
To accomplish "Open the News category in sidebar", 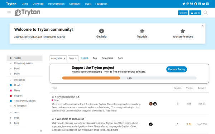I will point(24,90).
